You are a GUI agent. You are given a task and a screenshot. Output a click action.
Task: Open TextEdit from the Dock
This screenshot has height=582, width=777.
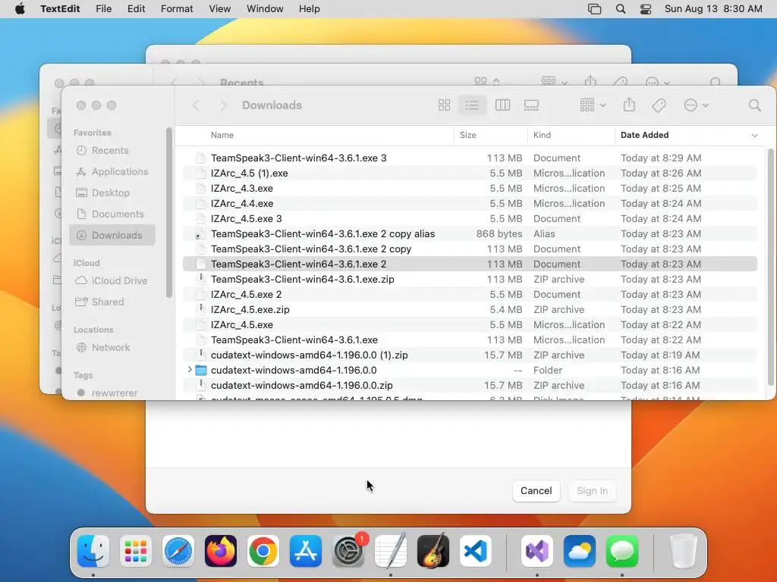coord(391,551)
